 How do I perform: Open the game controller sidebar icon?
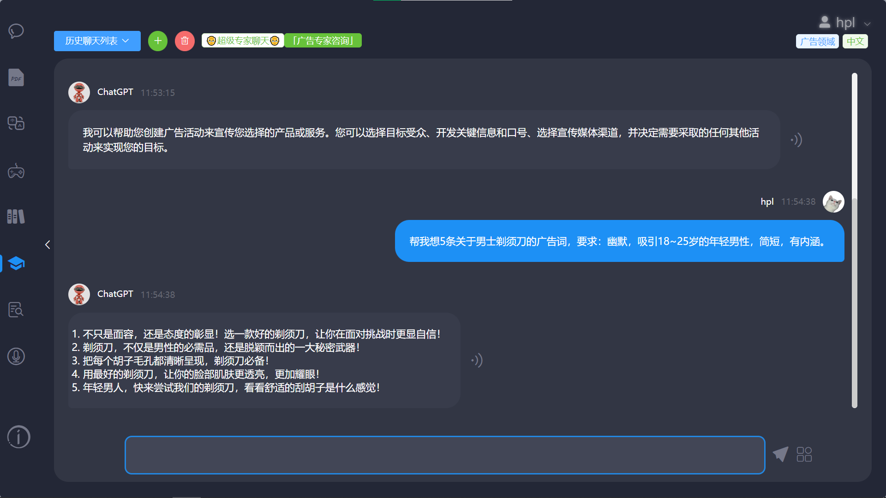[16, 171]
